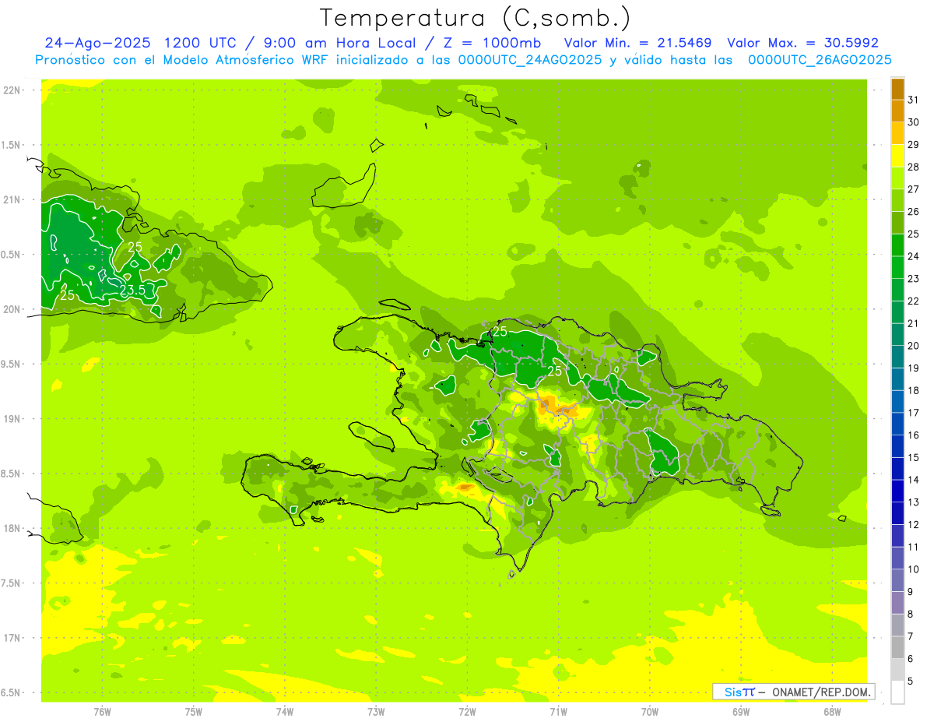Click the init time '0000UTC_24AGO2025'
This screenshot has width=934, height=722.
[x=531, y=60]
